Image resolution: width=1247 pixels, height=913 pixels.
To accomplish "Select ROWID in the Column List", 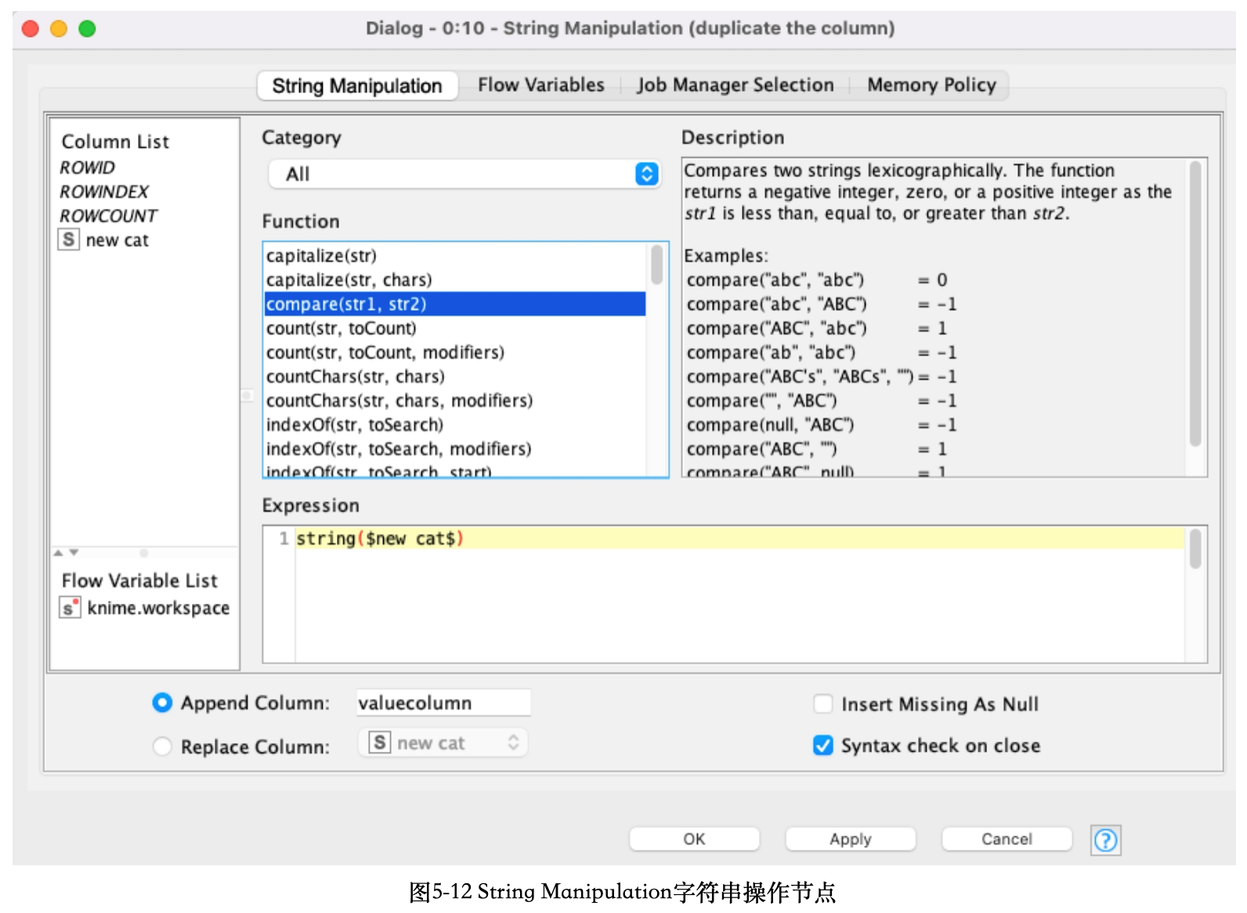I will [87, 168].
